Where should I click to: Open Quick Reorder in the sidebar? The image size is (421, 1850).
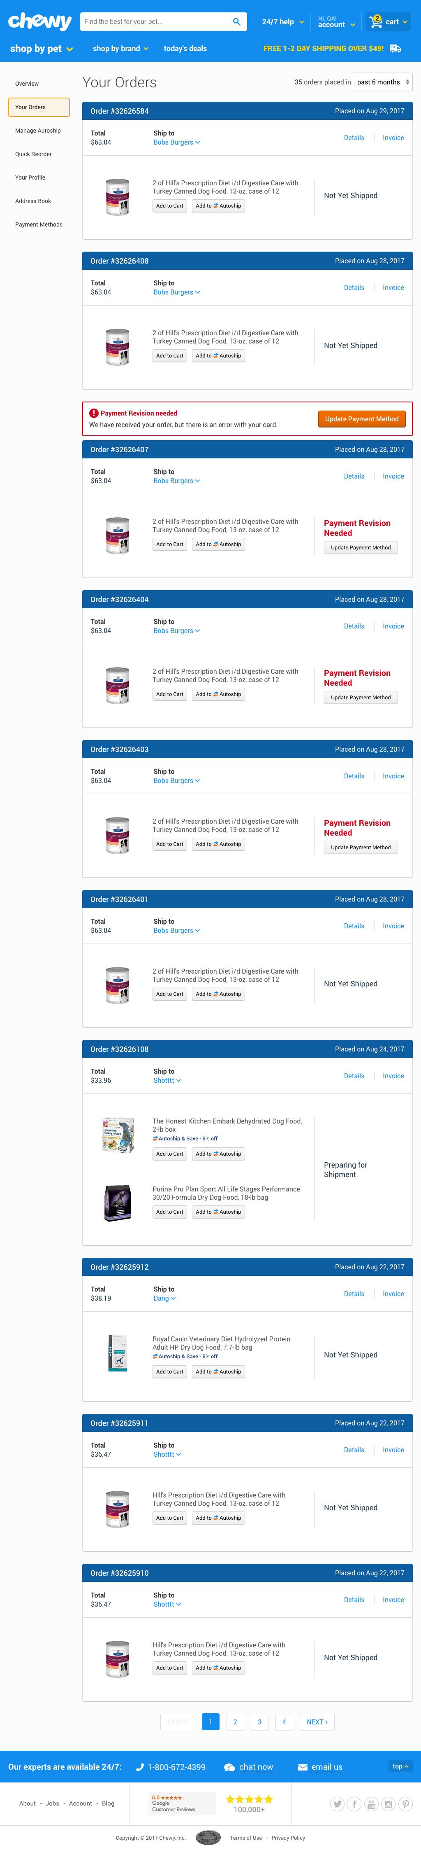[x=34, y=154]
